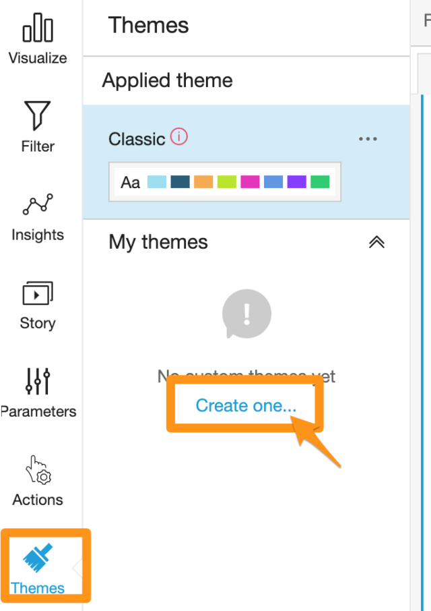
Task: Click the orange color swatch
Action: pyautogui.click(x=203, y=181)
